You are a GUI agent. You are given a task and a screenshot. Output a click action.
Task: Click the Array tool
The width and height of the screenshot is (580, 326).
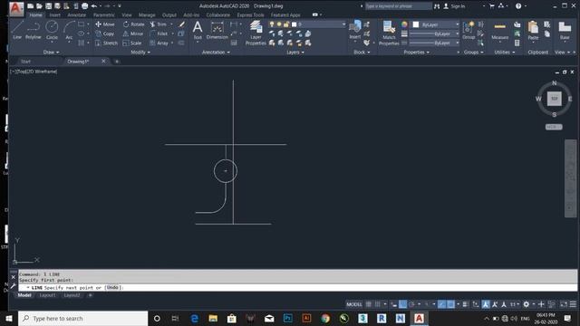(x=159, y=43)
